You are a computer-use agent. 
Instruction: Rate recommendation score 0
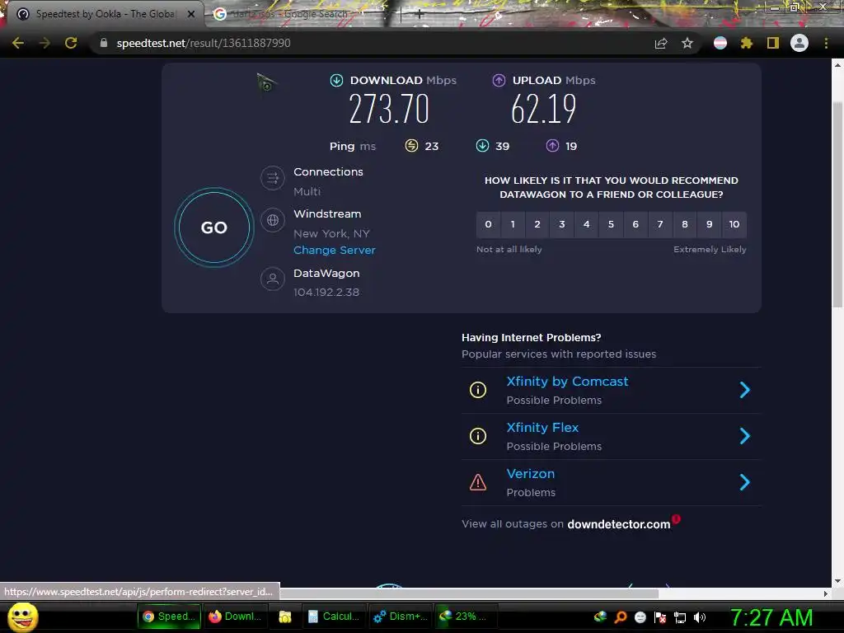tap(488, 224)
